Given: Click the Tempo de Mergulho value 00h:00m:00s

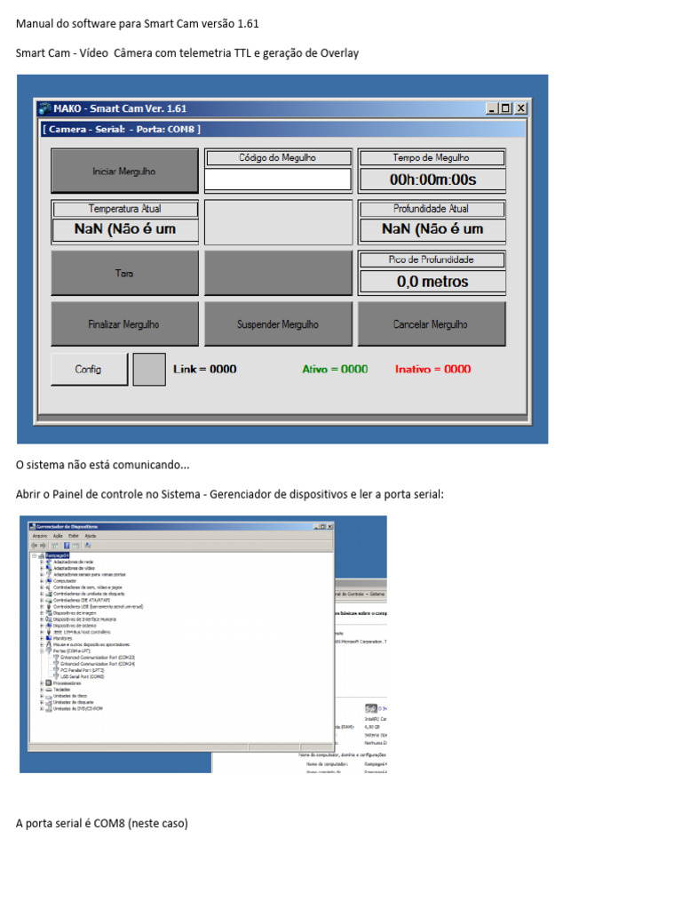Looking at the screenshot, I should pos(432,180).
